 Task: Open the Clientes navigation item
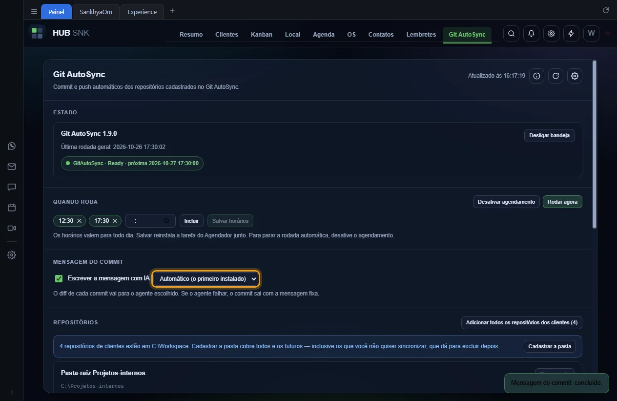(226, 35)
